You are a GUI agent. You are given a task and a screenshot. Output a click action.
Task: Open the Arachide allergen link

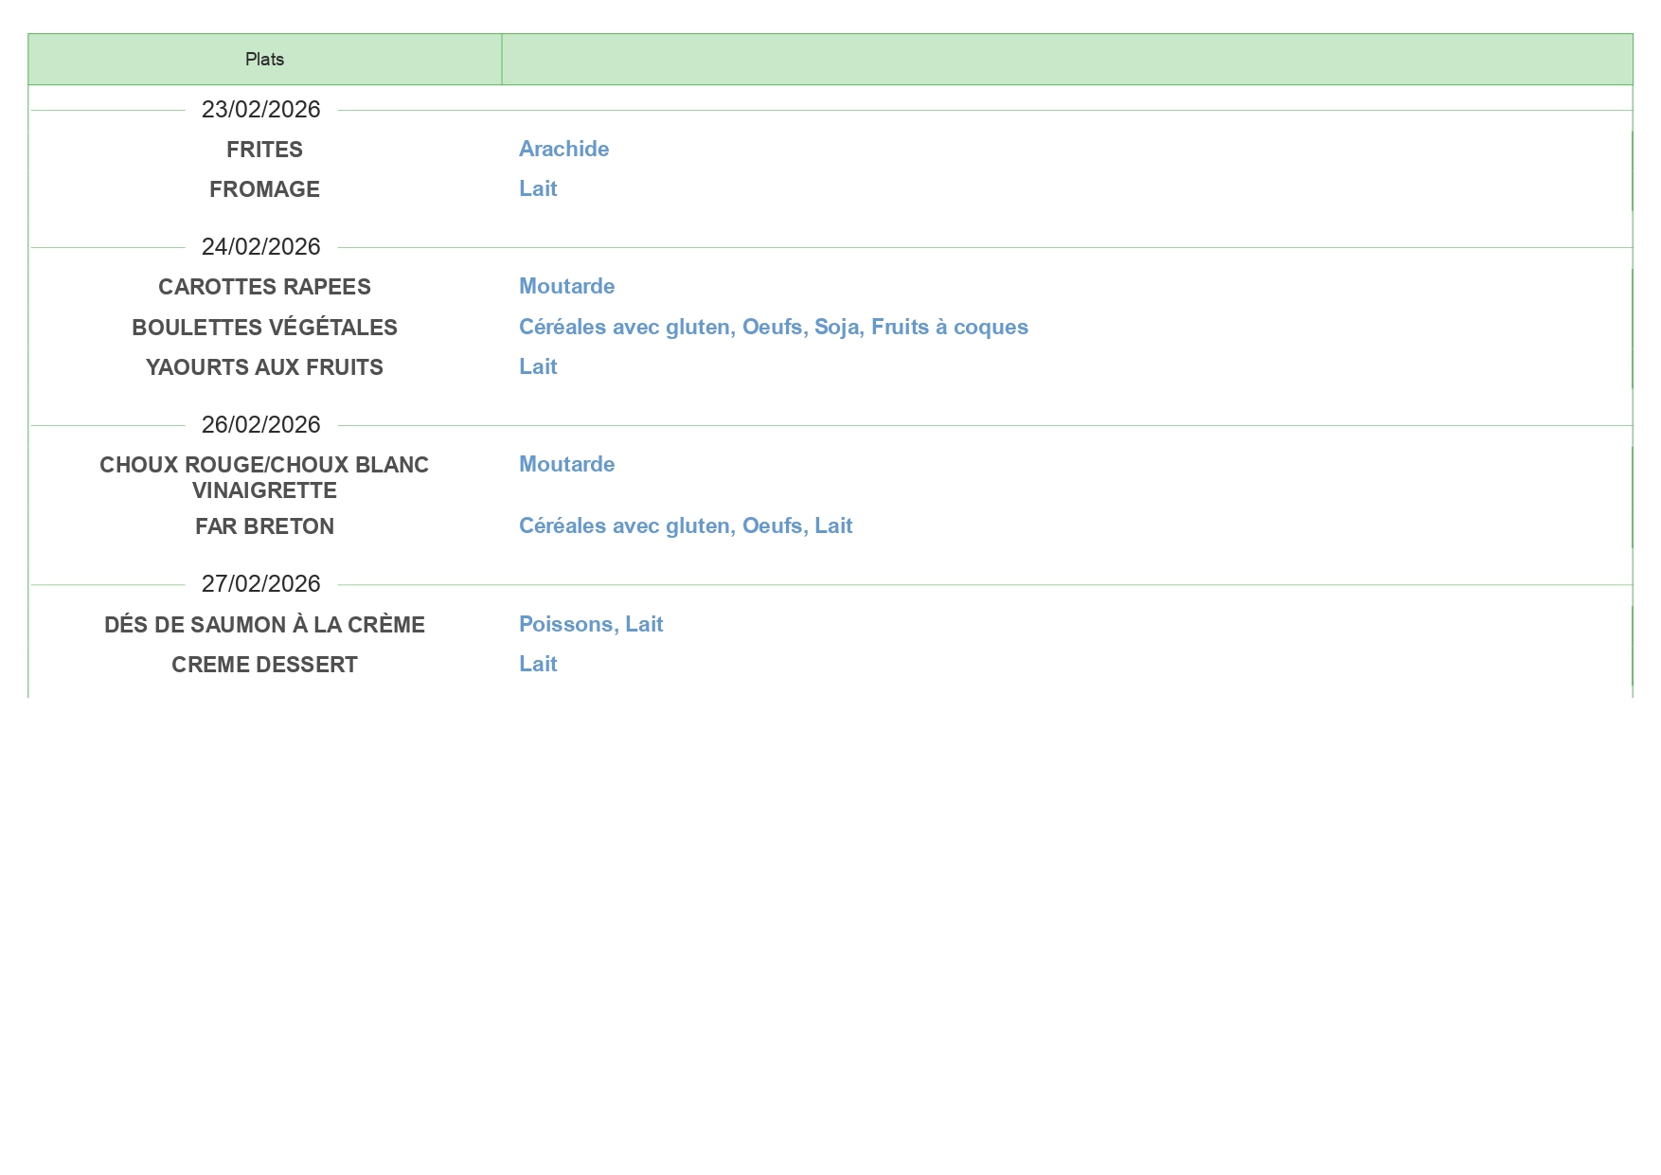point(563,150)
